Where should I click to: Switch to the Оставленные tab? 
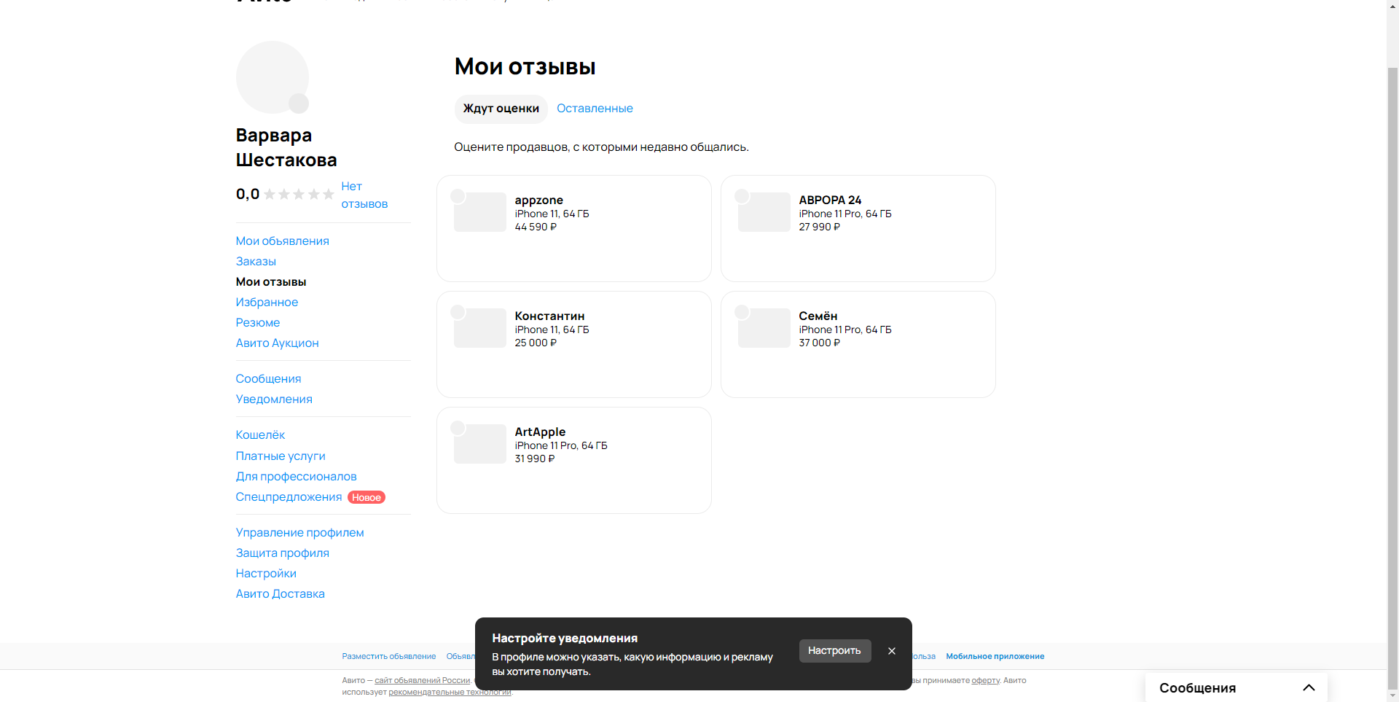pyautogui.click(x=595, y=109)
